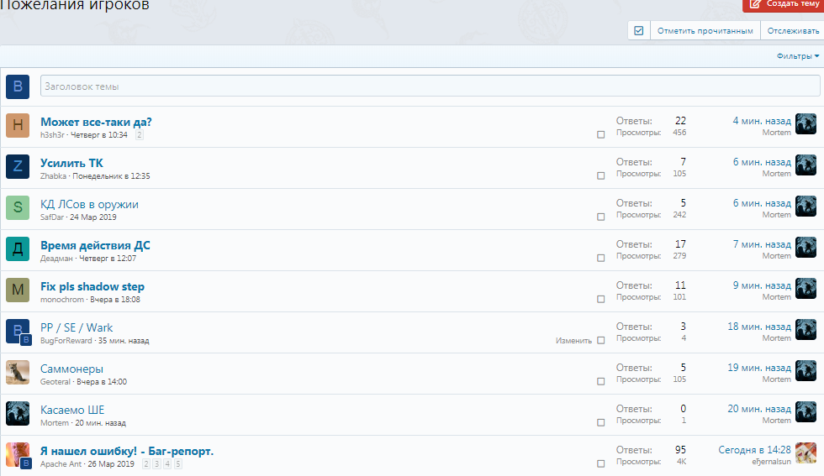Open Apache Ant's avatar
This screenshot has width=824, height=476.
pos(18,454)
